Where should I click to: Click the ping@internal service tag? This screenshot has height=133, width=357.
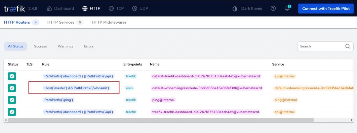coord(286,100)
